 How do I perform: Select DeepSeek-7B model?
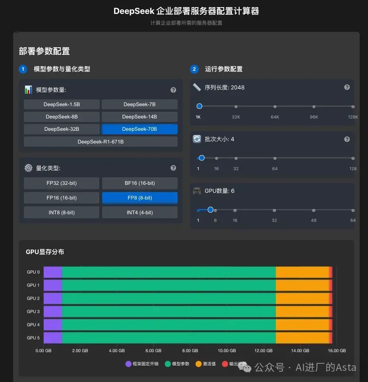point(139,104)
